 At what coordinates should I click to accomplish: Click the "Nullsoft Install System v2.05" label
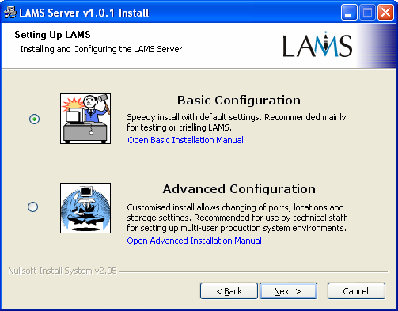tap(63, 271)
